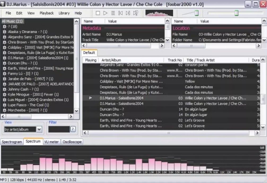Click the status bar playback info text

coord(38,180)
